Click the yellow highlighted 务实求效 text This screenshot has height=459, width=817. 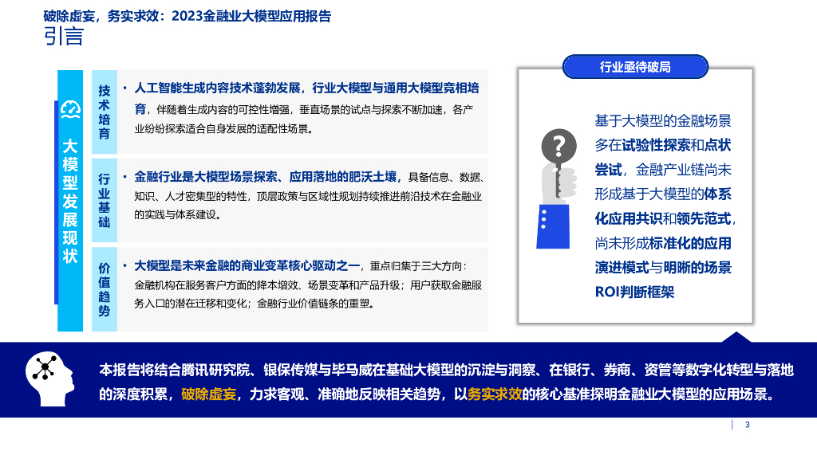point(495,394)
